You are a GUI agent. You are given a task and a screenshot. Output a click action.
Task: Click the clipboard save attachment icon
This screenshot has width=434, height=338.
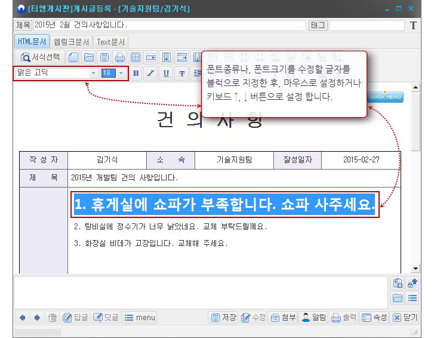398,283
